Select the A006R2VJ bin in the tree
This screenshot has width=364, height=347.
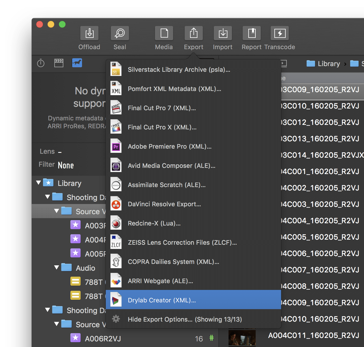(x=103, y=339)
